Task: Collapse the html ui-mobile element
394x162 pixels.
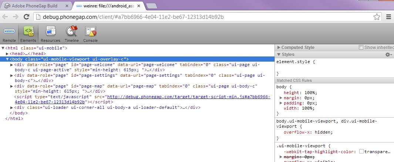Action: (x=3, y=48)
